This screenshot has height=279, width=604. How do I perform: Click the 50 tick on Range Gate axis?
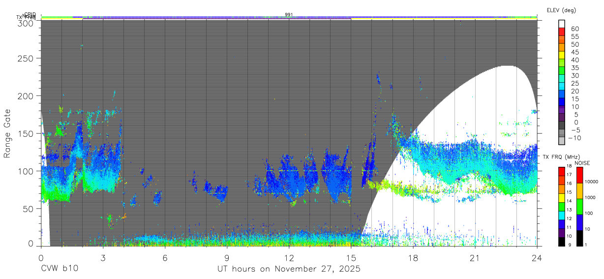[x=28, y=209]
